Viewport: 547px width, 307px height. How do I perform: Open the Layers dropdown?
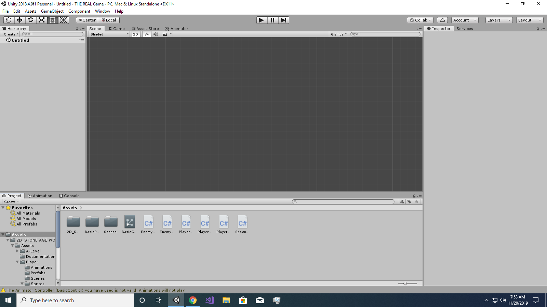pyautogui.click(x=498, y=20)
